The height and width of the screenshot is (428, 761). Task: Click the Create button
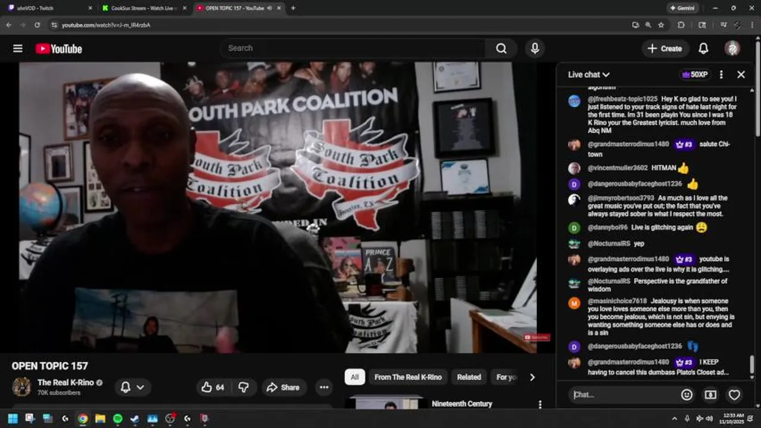665,49
